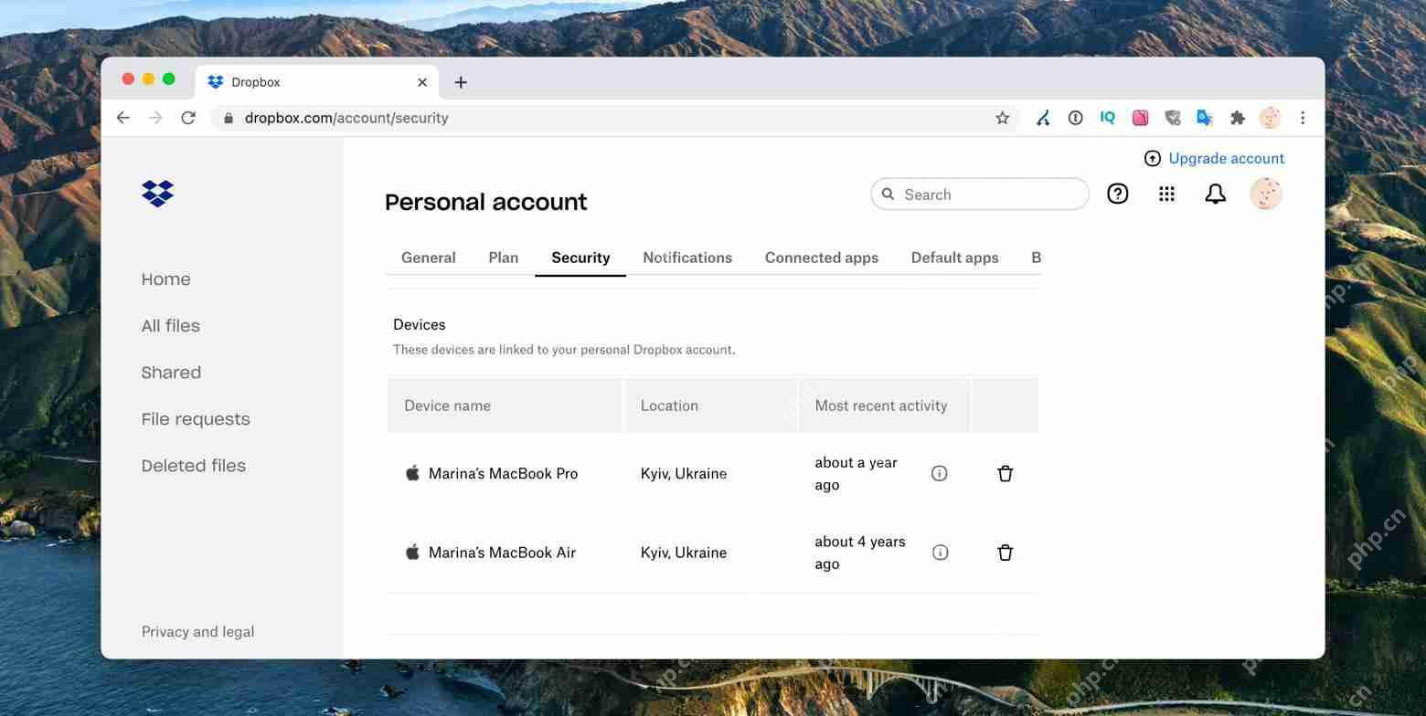Click the blue fork extension icon
Screen dimensions: 1426x716
click(1043, 118)
